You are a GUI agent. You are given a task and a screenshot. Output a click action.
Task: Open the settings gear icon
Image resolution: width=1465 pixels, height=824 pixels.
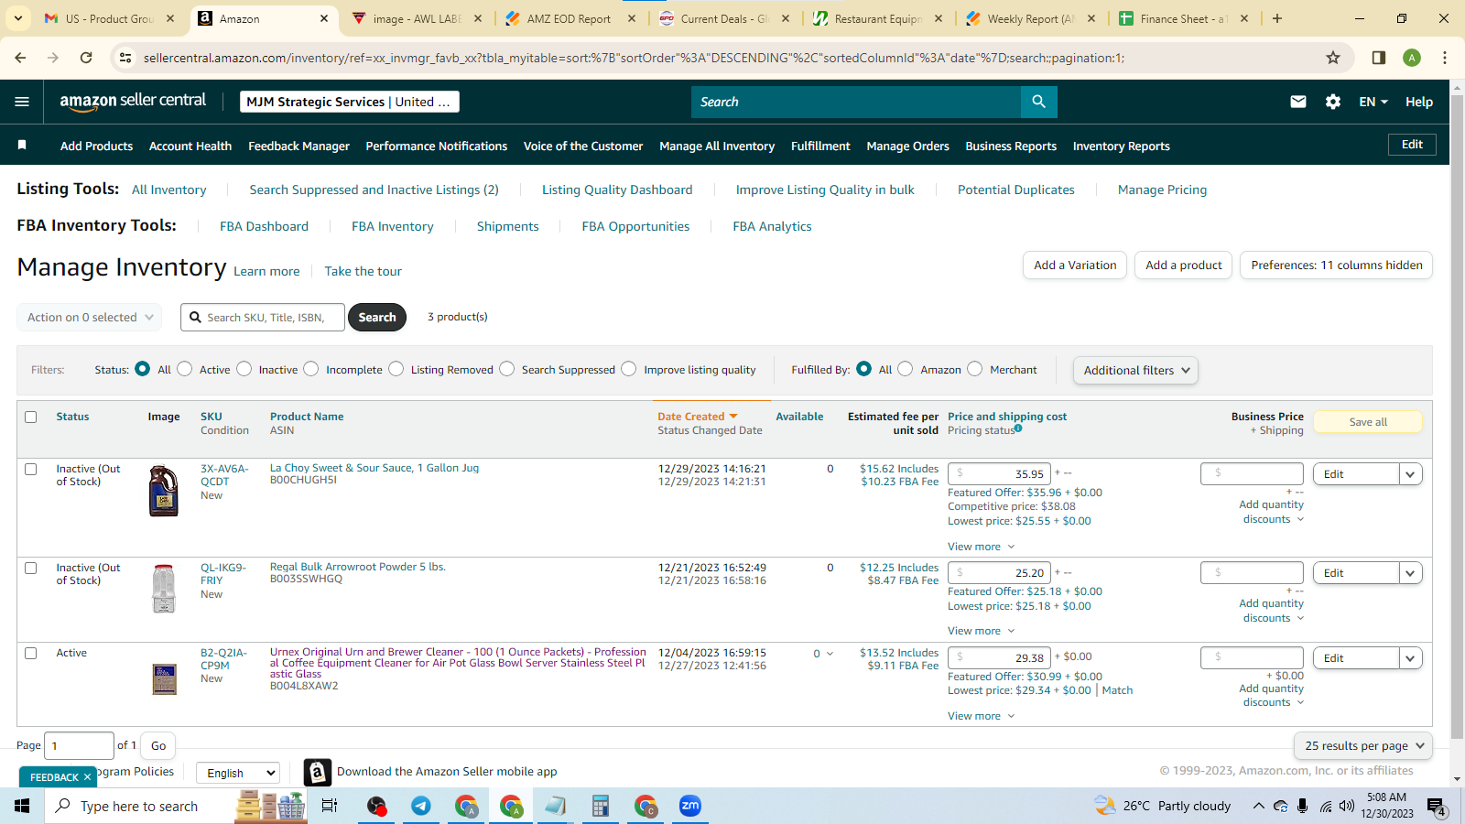[1333, 102]
